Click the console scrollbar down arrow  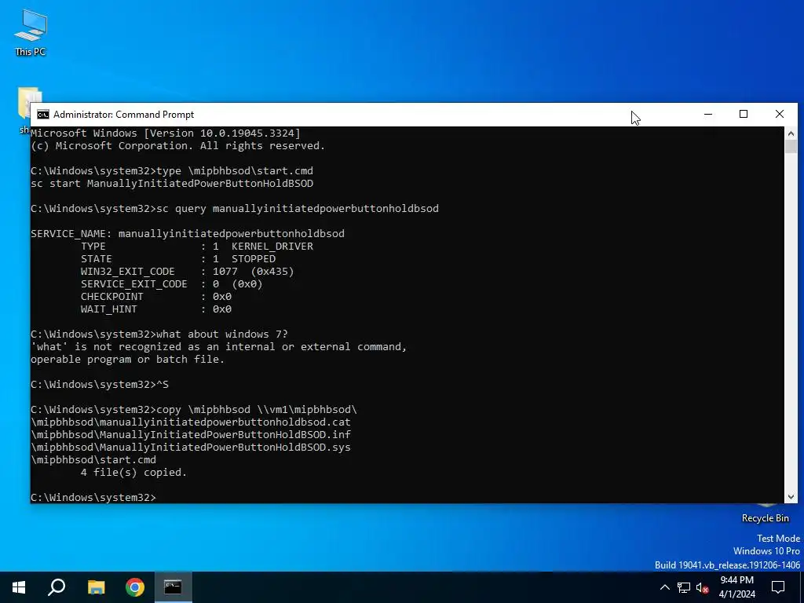(x=791, y=496)
